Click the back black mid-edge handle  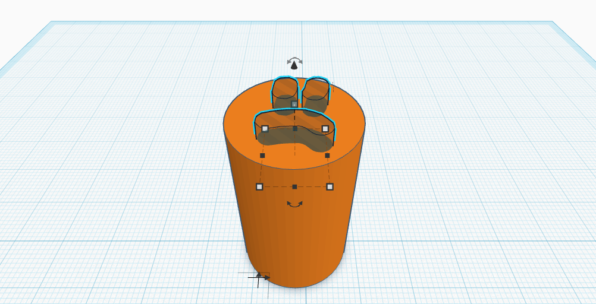[295, 129]
